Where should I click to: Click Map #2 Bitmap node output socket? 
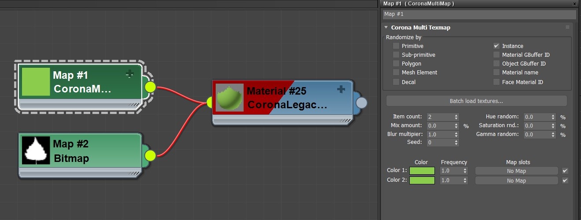coord(150,155)
